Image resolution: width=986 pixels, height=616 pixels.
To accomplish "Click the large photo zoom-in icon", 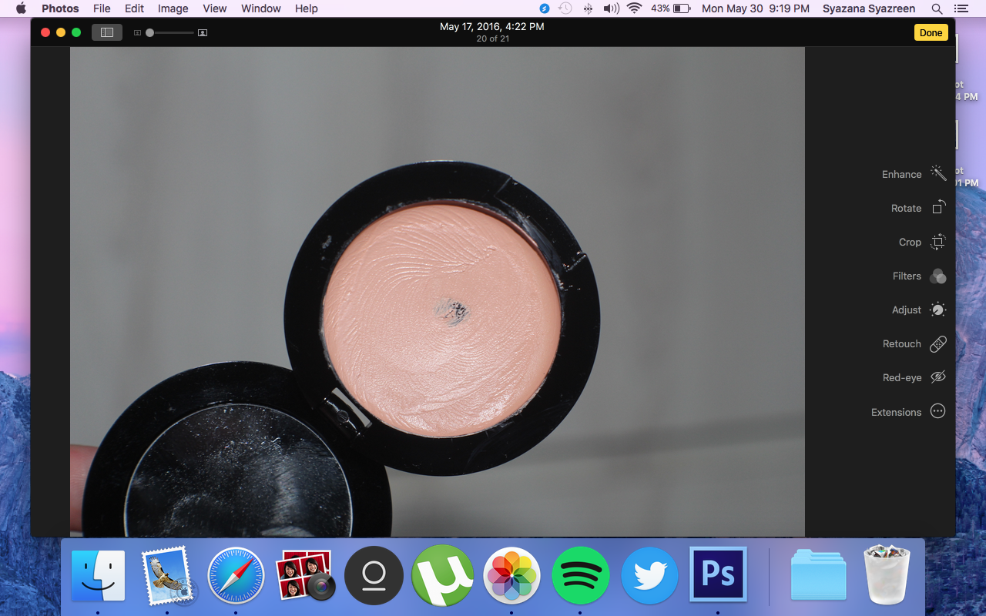I will 203,33.
